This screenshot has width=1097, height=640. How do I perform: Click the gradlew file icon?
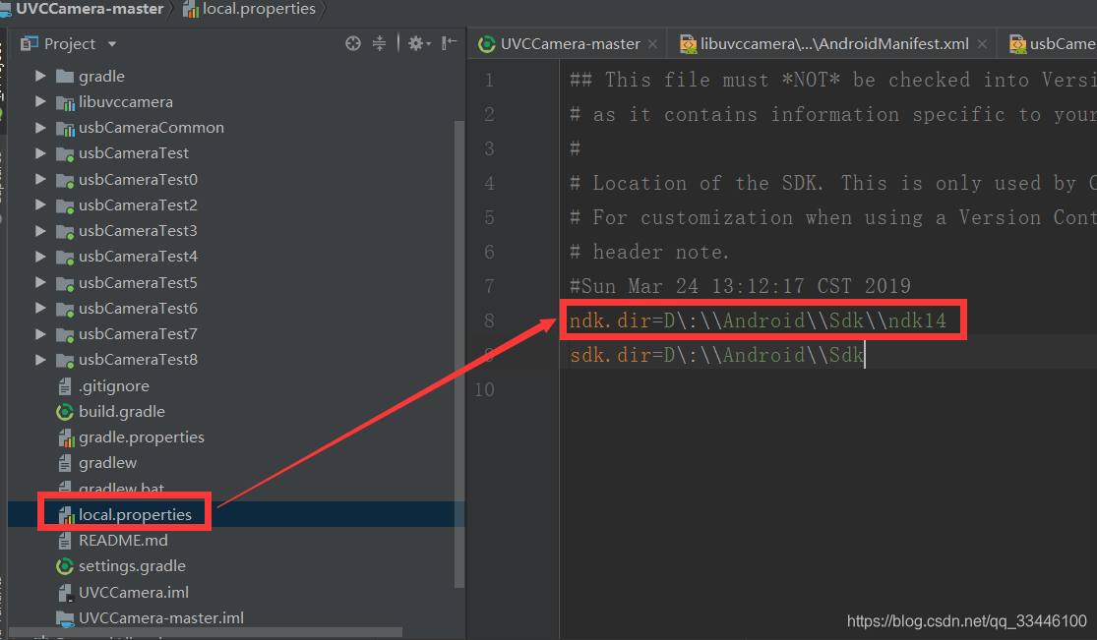pos(65,463)
